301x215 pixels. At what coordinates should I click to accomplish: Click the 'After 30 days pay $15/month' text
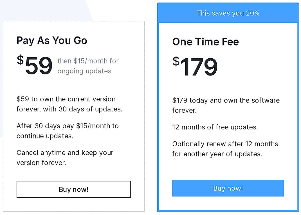[68, 131]
